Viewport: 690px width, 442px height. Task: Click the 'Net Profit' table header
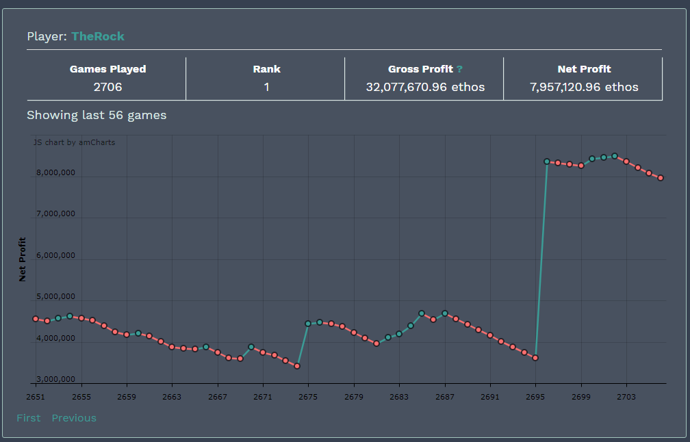click(584, 69)
